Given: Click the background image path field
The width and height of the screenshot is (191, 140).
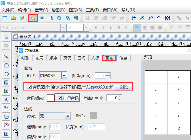Looking at the screenshot, I should (83, 87).
